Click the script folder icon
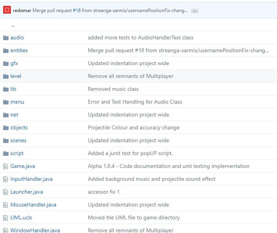Viewport: 277px width, 233px height. click(x=6, y=154)
